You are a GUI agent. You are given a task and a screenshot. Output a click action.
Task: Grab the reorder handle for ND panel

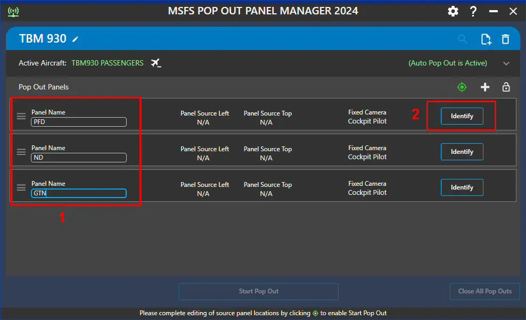click(21, 152)
